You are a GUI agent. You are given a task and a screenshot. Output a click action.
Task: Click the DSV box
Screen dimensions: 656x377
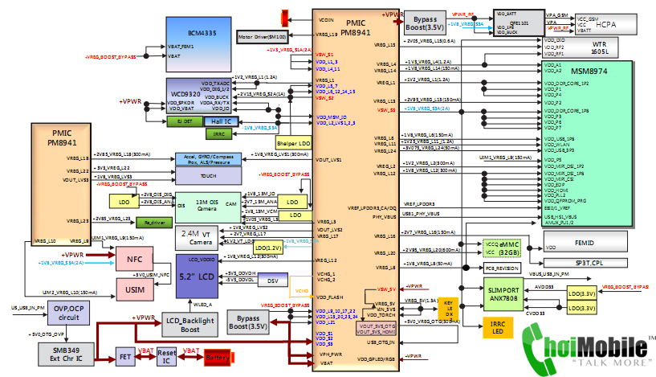click(x=273, y=281)
